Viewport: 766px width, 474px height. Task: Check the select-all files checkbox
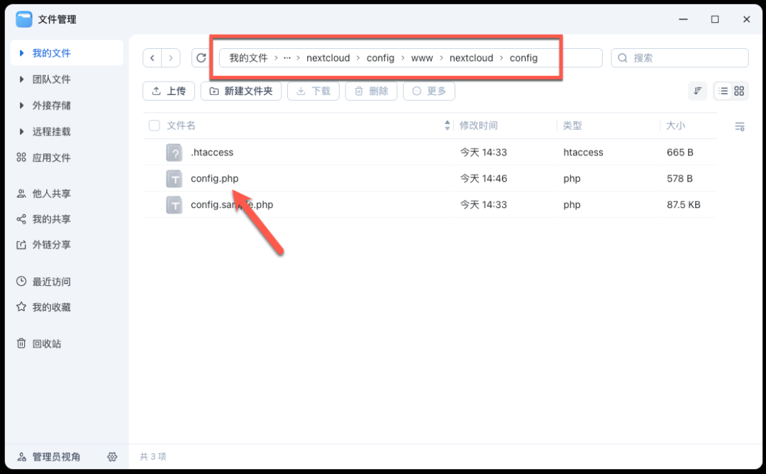pos(154,126)
